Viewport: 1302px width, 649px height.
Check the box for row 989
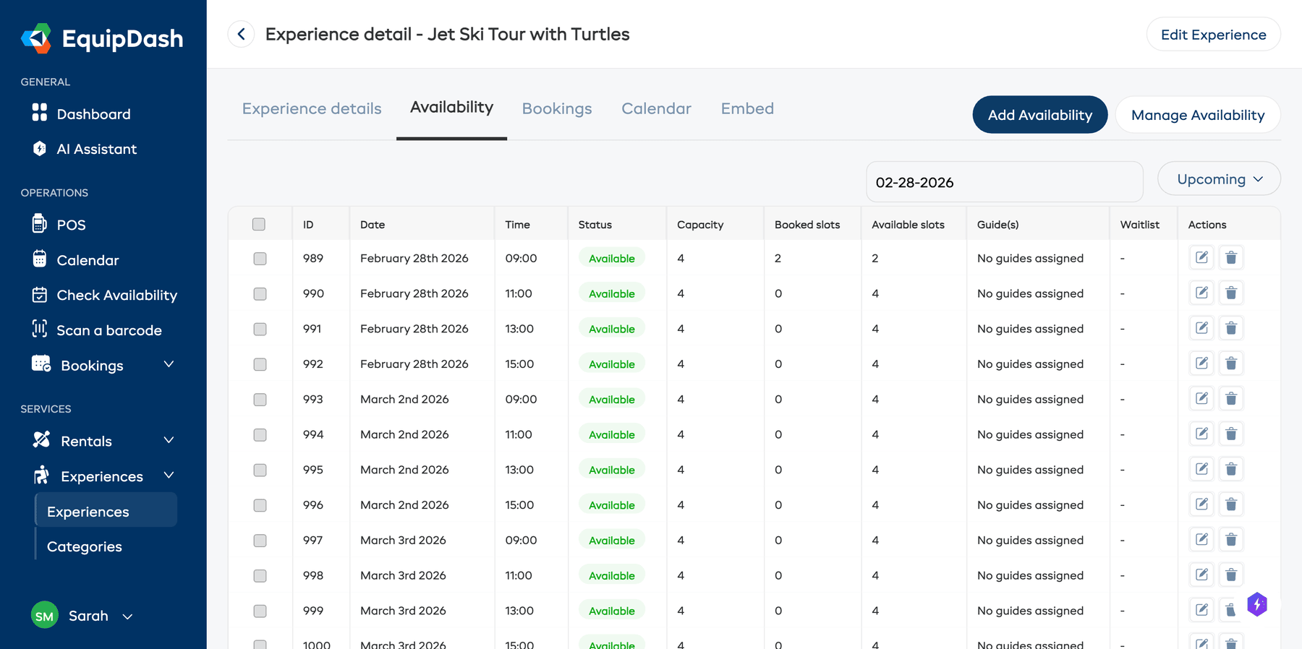click(x=260, y=259)
